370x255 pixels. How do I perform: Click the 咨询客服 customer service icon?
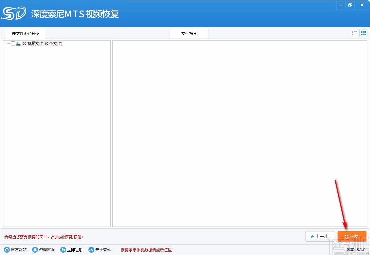(35, 249)
